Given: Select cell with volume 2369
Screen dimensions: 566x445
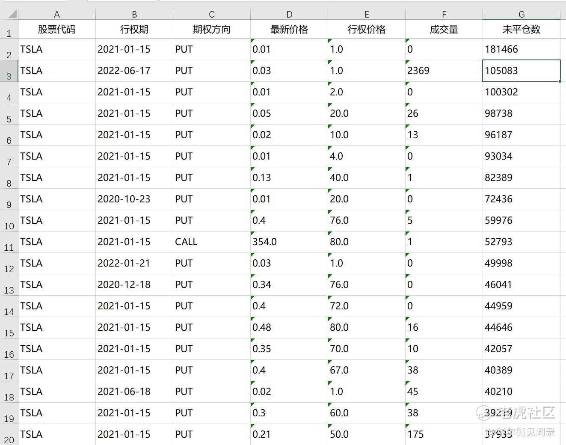Looking at the screenshot, I should (444, 71).
